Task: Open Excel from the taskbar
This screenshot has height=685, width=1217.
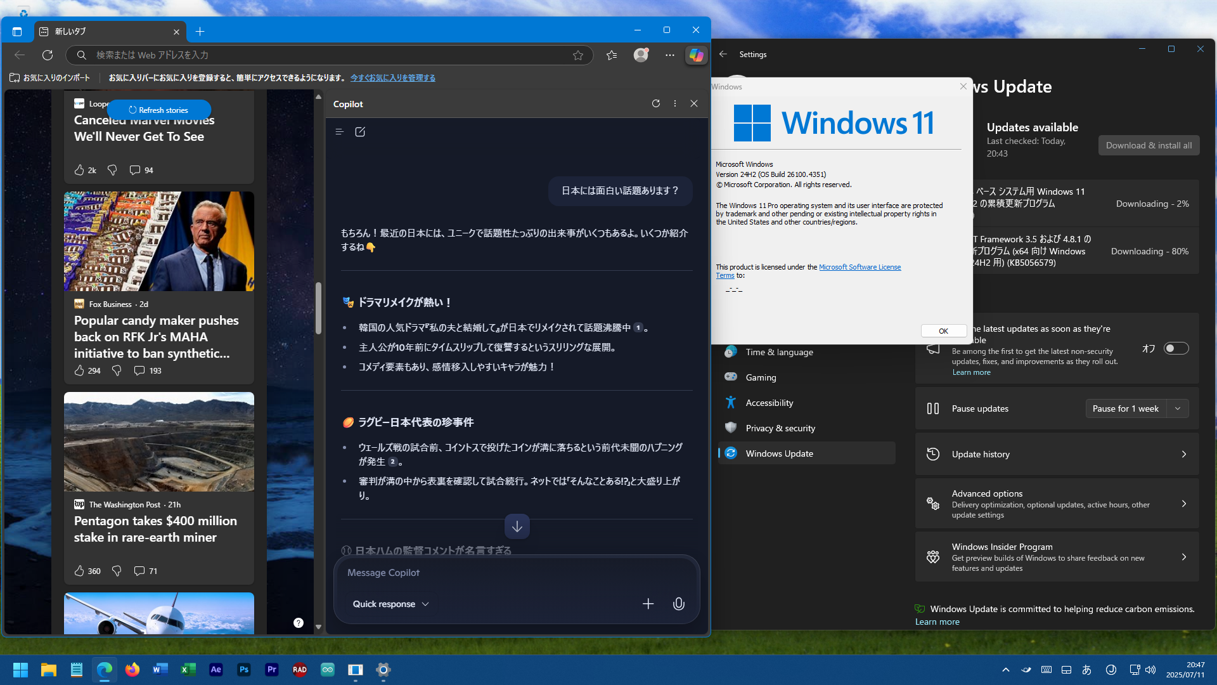Action: (x=188, y=670)
